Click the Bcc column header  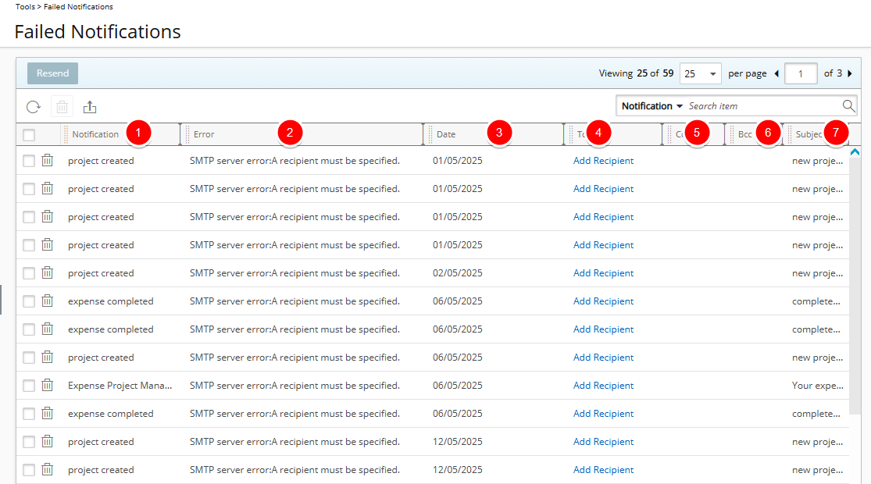coord(745,134)
